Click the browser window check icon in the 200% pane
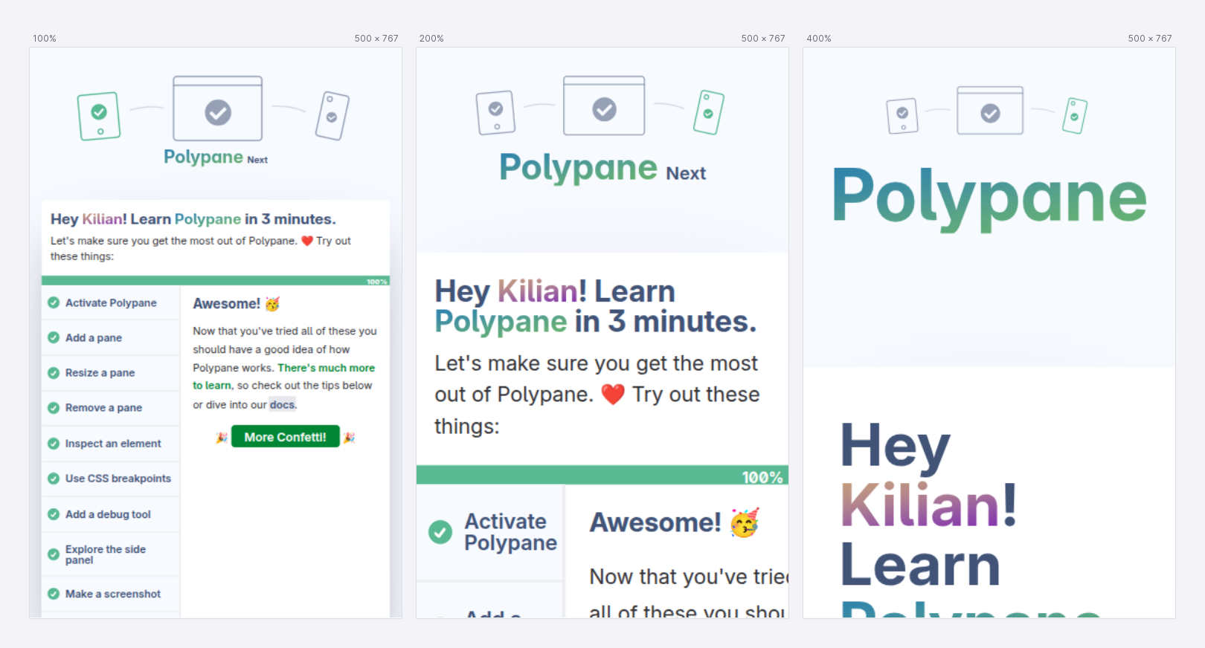This screenshot has width=1205, height=648. [604, 110]
